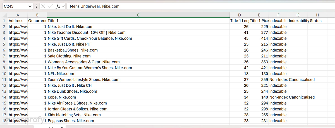
Task: Click the Indexability Status header cell
Action: 305,21
